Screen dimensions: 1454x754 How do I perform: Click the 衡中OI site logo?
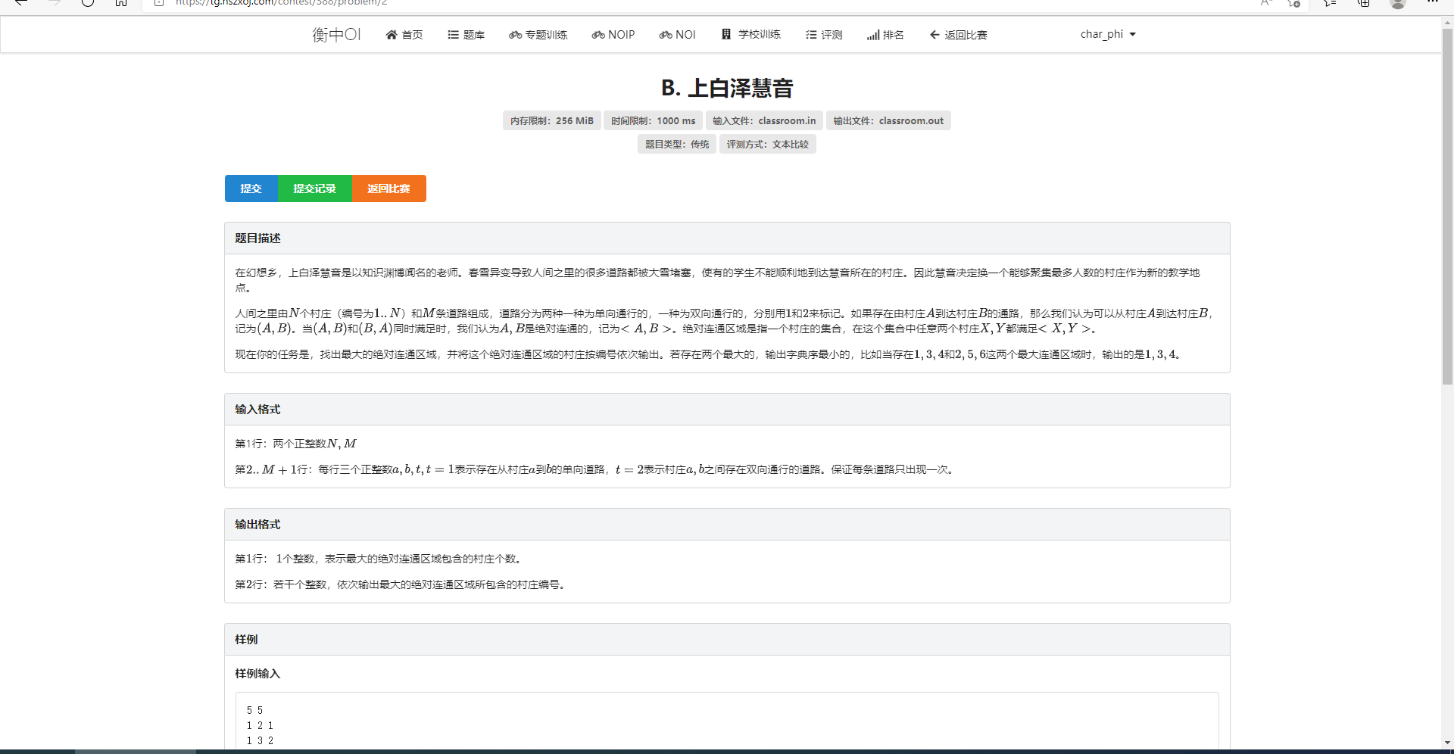tap(336, 35)
